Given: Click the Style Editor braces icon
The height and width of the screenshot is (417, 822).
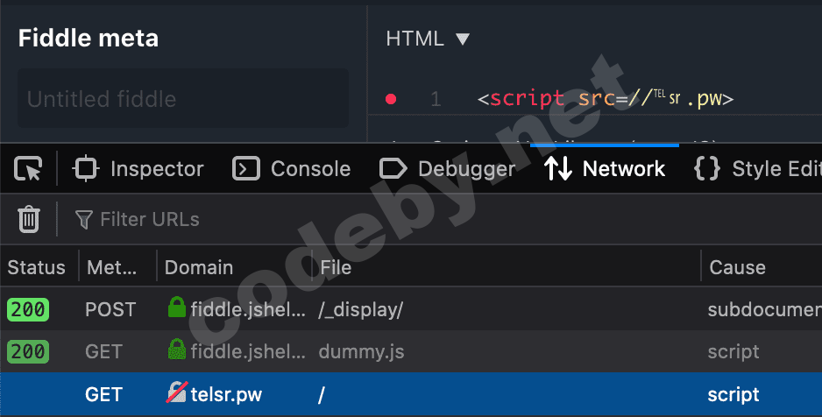Looking at the screenshot, I should click(706, 169).
